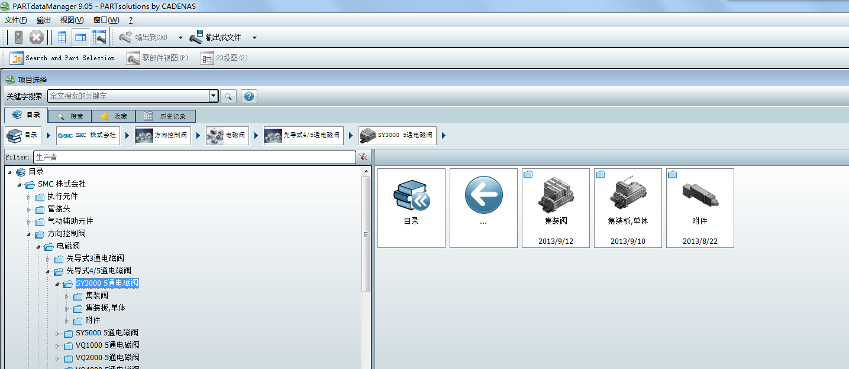Click the 电磁阀 breadcrumb button
849x369 pixels.
[227, 135]
